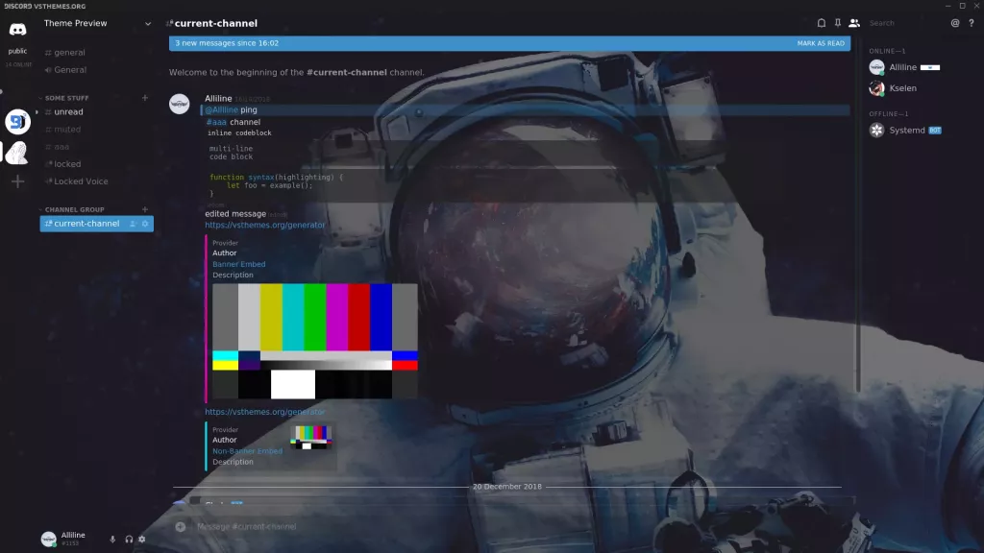Open user settings gear at bottom left

point(142,539)
